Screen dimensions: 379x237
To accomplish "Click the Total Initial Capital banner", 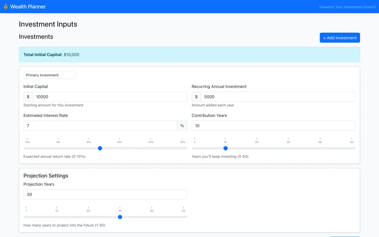I will click(189, 55).
